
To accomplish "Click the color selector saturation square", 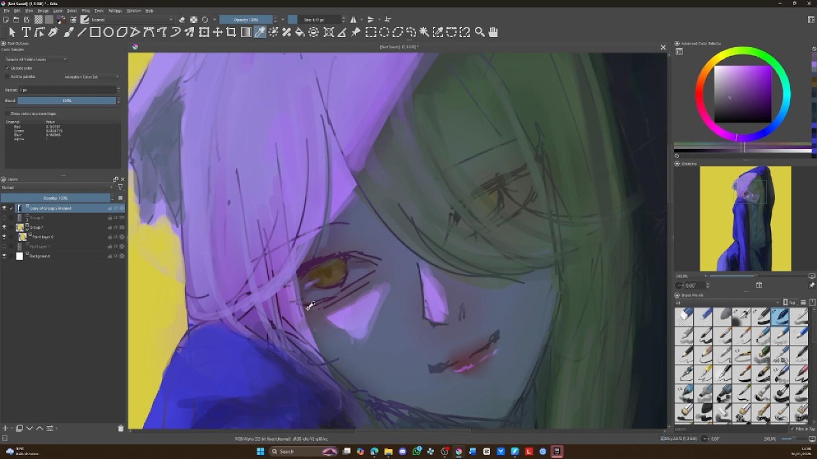I will [x=742, y=94].
